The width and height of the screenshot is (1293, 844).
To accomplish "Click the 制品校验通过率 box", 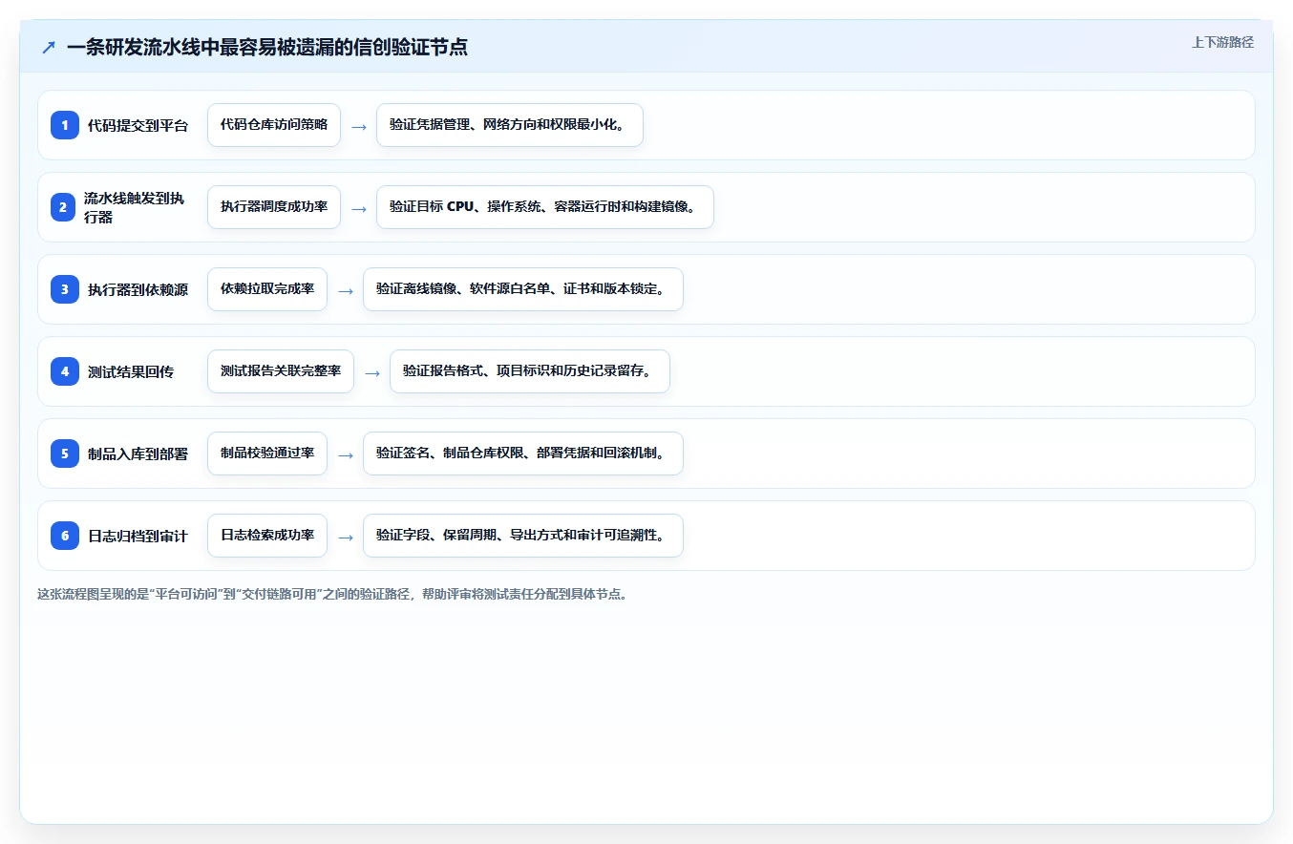I will (x=267, y=454).
